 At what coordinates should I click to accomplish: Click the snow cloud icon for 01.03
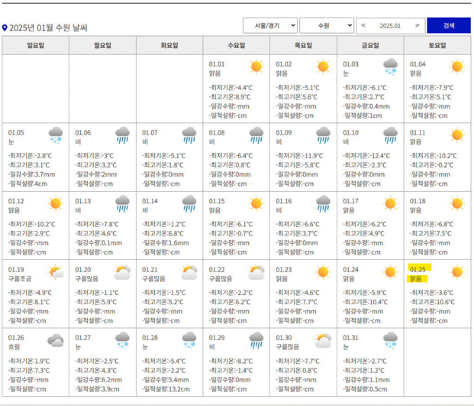coord(390,67)
